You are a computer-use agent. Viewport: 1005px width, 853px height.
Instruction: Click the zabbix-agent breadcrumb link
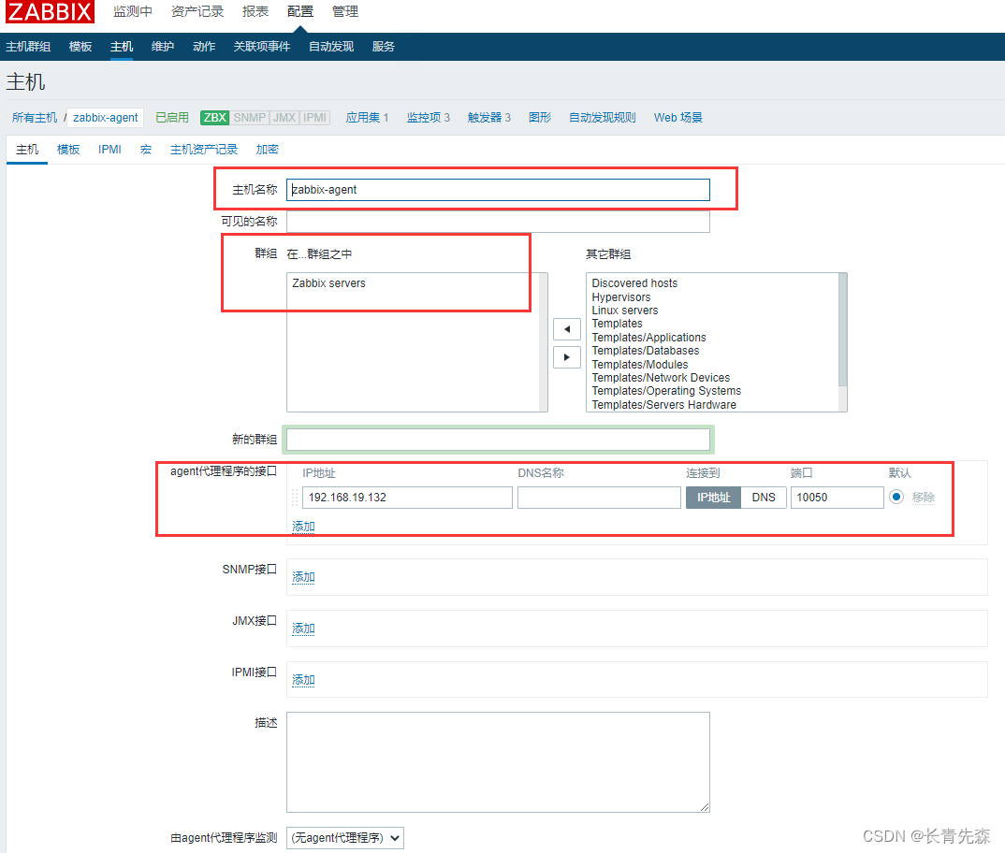[106, 118]
